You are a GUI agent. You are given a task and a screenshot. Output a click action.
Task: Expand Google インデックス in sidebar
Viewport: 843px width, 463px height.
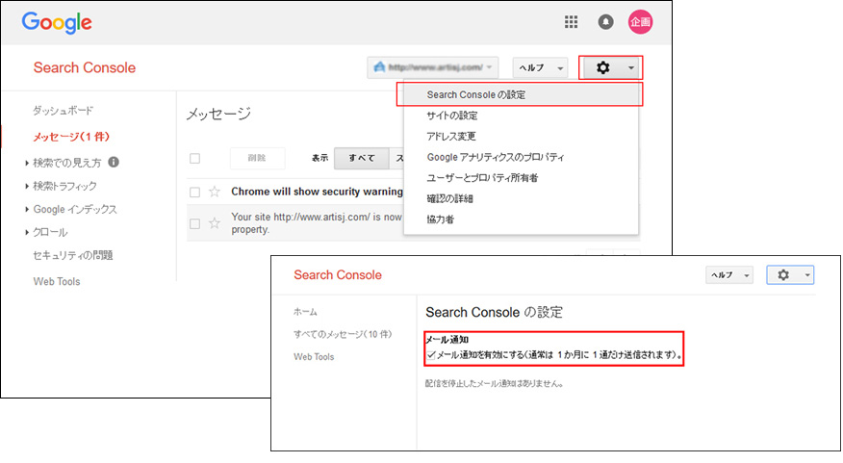coord(27,209)
